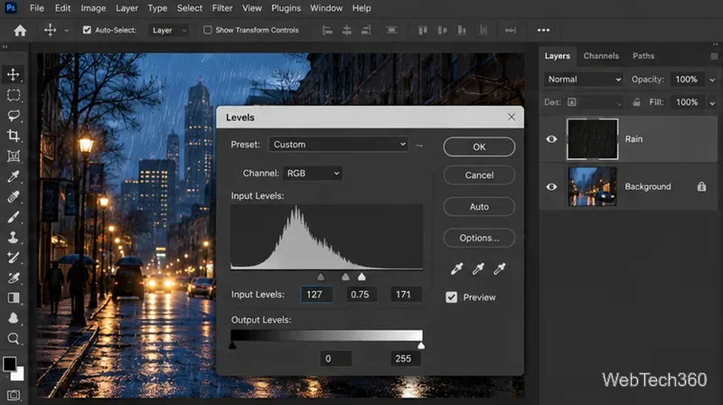Click the output white slider handle

coord(421,345)
